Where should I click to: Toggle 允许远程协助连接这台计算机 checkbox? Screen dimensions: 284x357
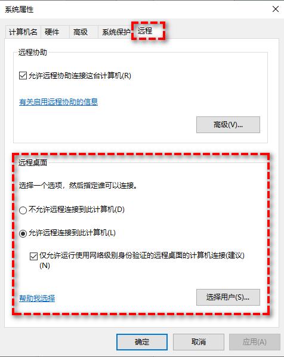[23, 76]
